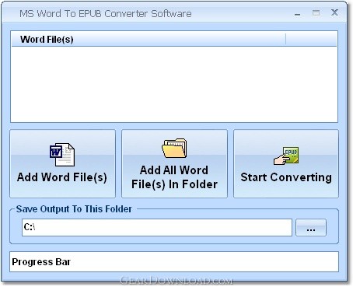The width and height of the screenshot is (353, 287).
Task: Click the Progress Bar area
Action: coord(174,262)
